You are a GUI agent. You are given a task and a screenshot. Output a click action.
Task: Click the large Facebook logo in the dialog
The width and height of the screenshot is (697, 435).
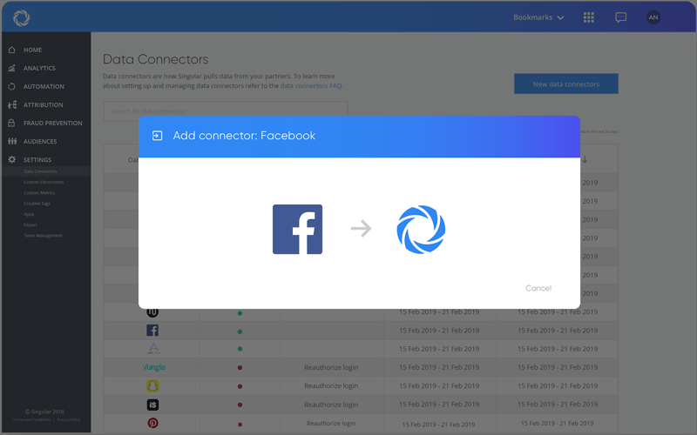coord(297,229)
